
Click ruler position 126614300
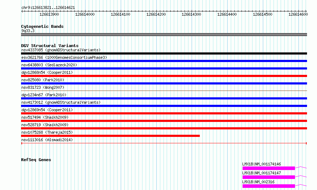click(x=192, y=14)
